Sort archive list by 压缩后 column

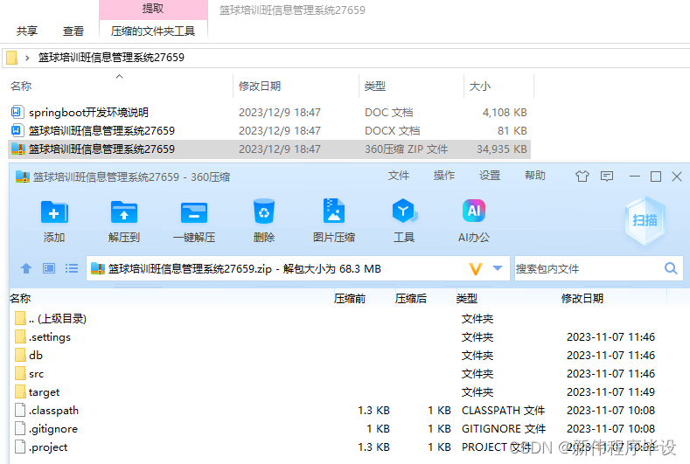(x=410, y=298)
